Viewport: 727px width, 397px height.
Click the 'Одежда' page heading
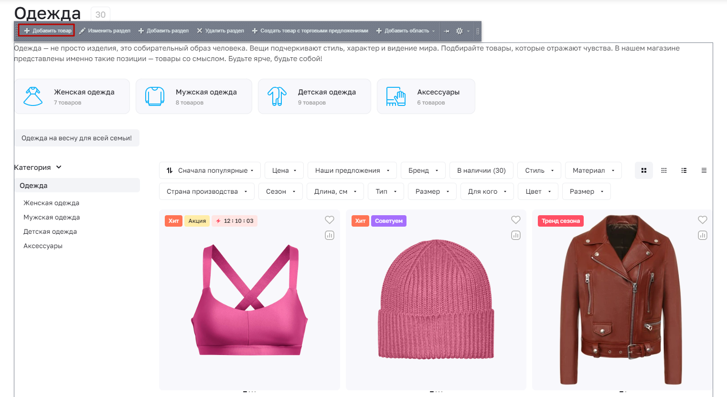[47, 13]
